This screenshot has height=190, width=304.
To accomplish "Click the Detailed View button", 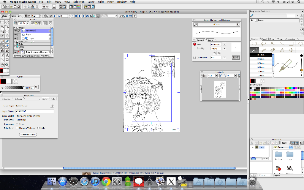I will point(28,135).
